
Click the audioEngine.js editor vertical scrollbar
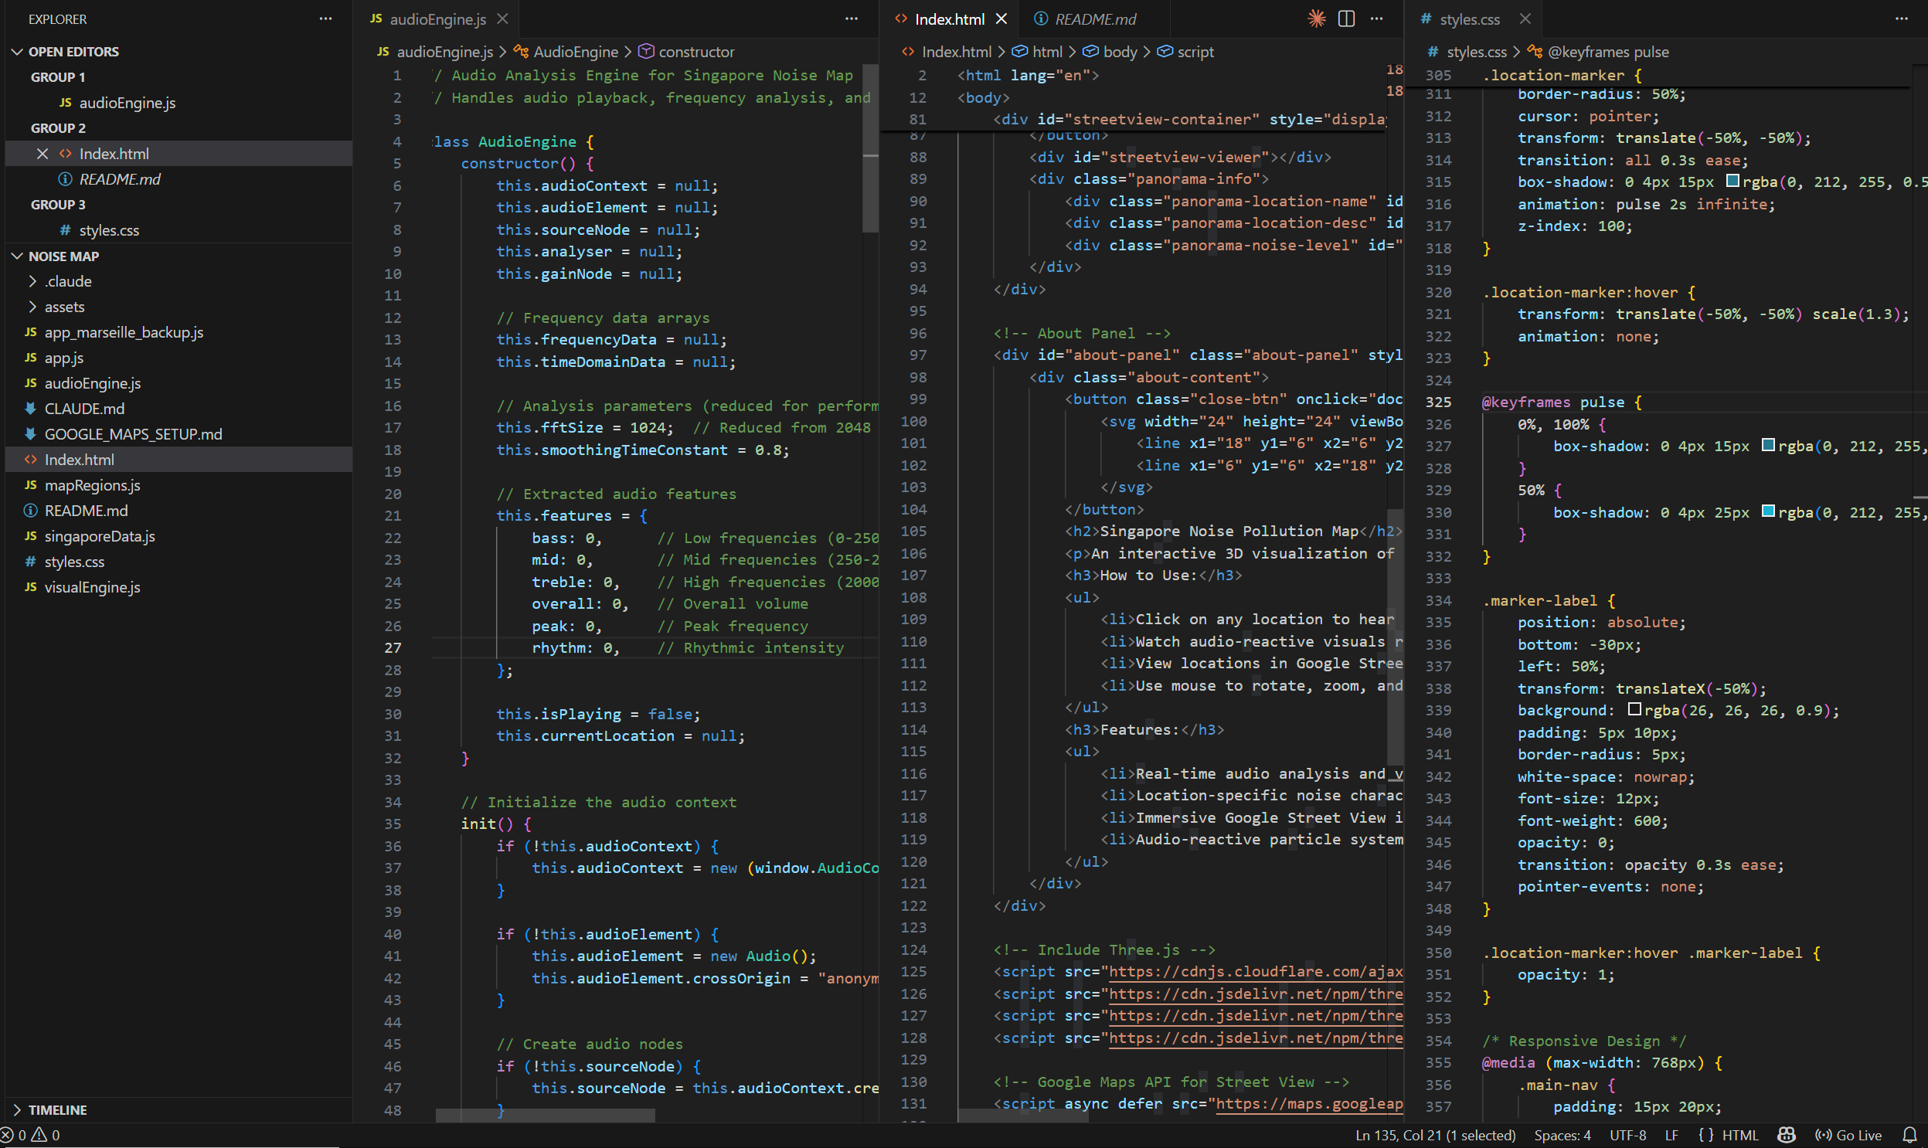(x=869, y=185)
